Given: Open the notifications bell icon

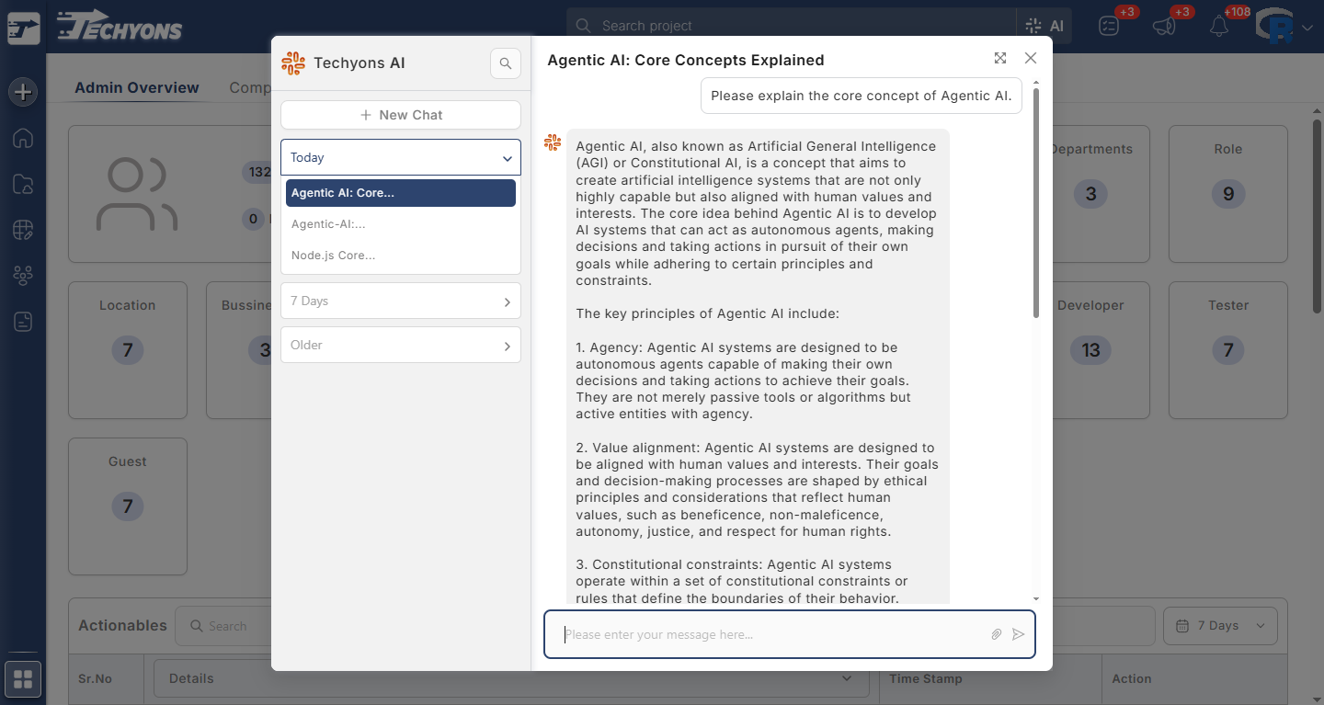Looking at the screenshot, I should (1219, 26).
